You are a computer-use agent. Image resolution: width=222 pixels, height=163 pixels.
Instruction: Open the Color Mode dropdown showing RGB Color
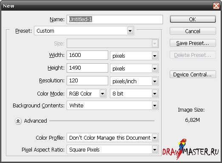tap(86, 93)
